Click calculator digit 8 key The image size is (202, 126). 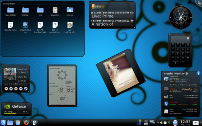click(178, 49)
